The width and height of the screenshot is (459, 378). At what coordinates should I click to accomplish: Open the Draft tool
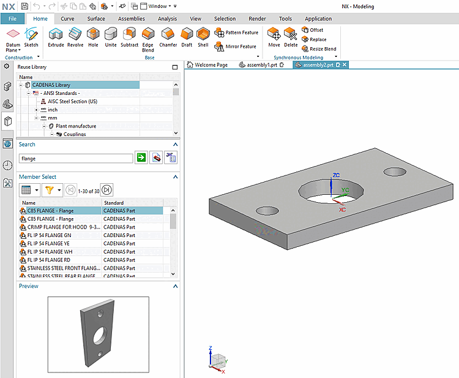(x=187, y=37)
